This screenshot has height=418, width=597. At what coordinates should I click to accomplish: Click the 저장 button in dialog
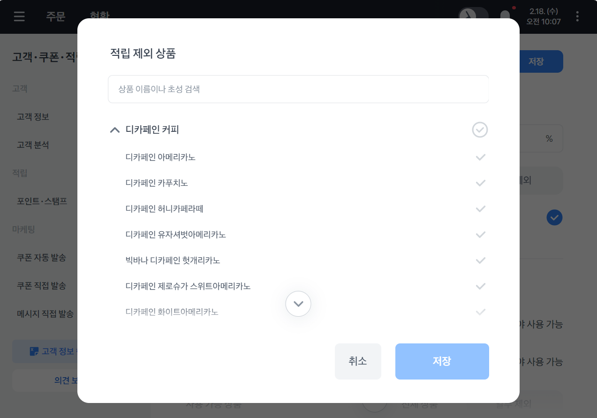click(x=442, y=361)
